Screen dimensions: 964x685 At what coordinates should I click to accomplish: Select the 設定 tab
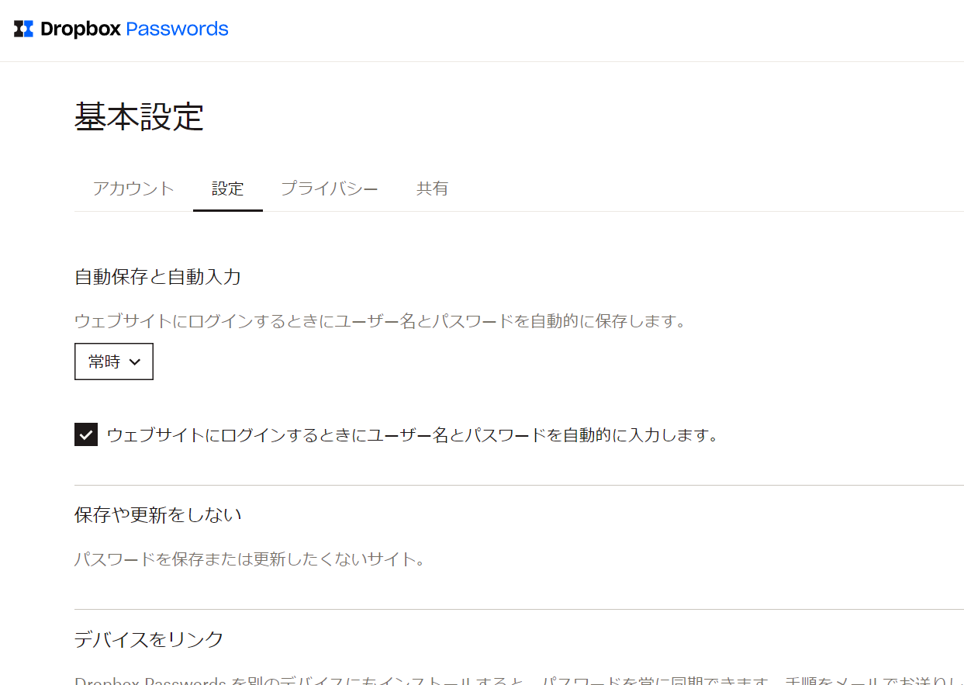(x=227, y=189)
